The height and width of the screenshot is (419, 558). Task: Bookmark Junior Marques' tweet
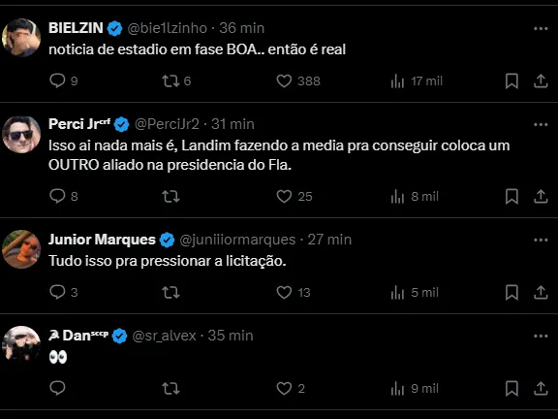(511, 293)
